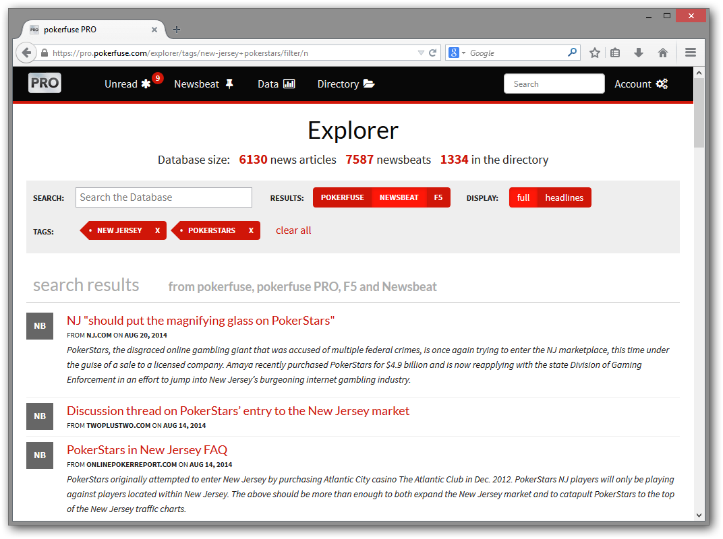This screenshot has height=539, width=723.
Task: Open a new tab with plus button
Action: [177, 30]
